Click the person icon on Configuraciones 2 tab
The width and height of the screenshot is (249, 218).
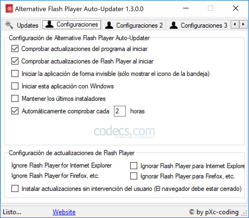[x=109, y=25]
